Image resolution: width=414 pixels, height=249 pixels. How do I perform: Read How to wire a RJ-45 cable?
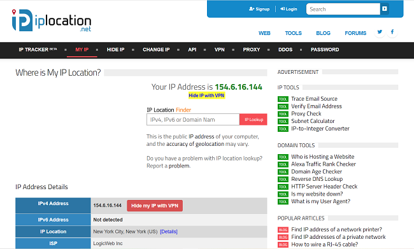pos(324,245)
